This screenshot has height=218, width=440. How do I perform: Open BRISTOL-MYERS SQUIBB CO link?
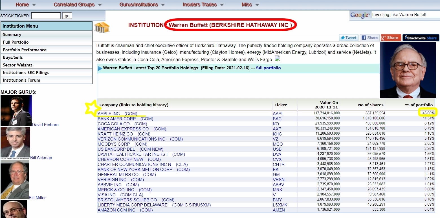[x=136, y=200]
